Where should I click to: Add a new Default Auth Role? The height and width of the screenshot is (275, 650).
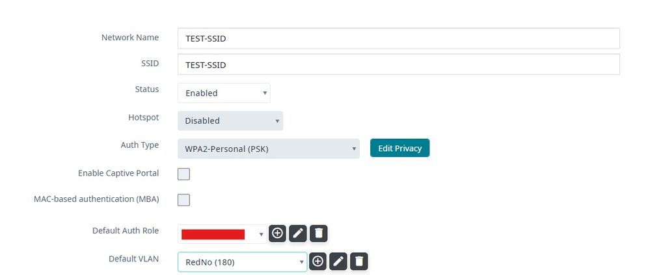[x=277, y=233]
